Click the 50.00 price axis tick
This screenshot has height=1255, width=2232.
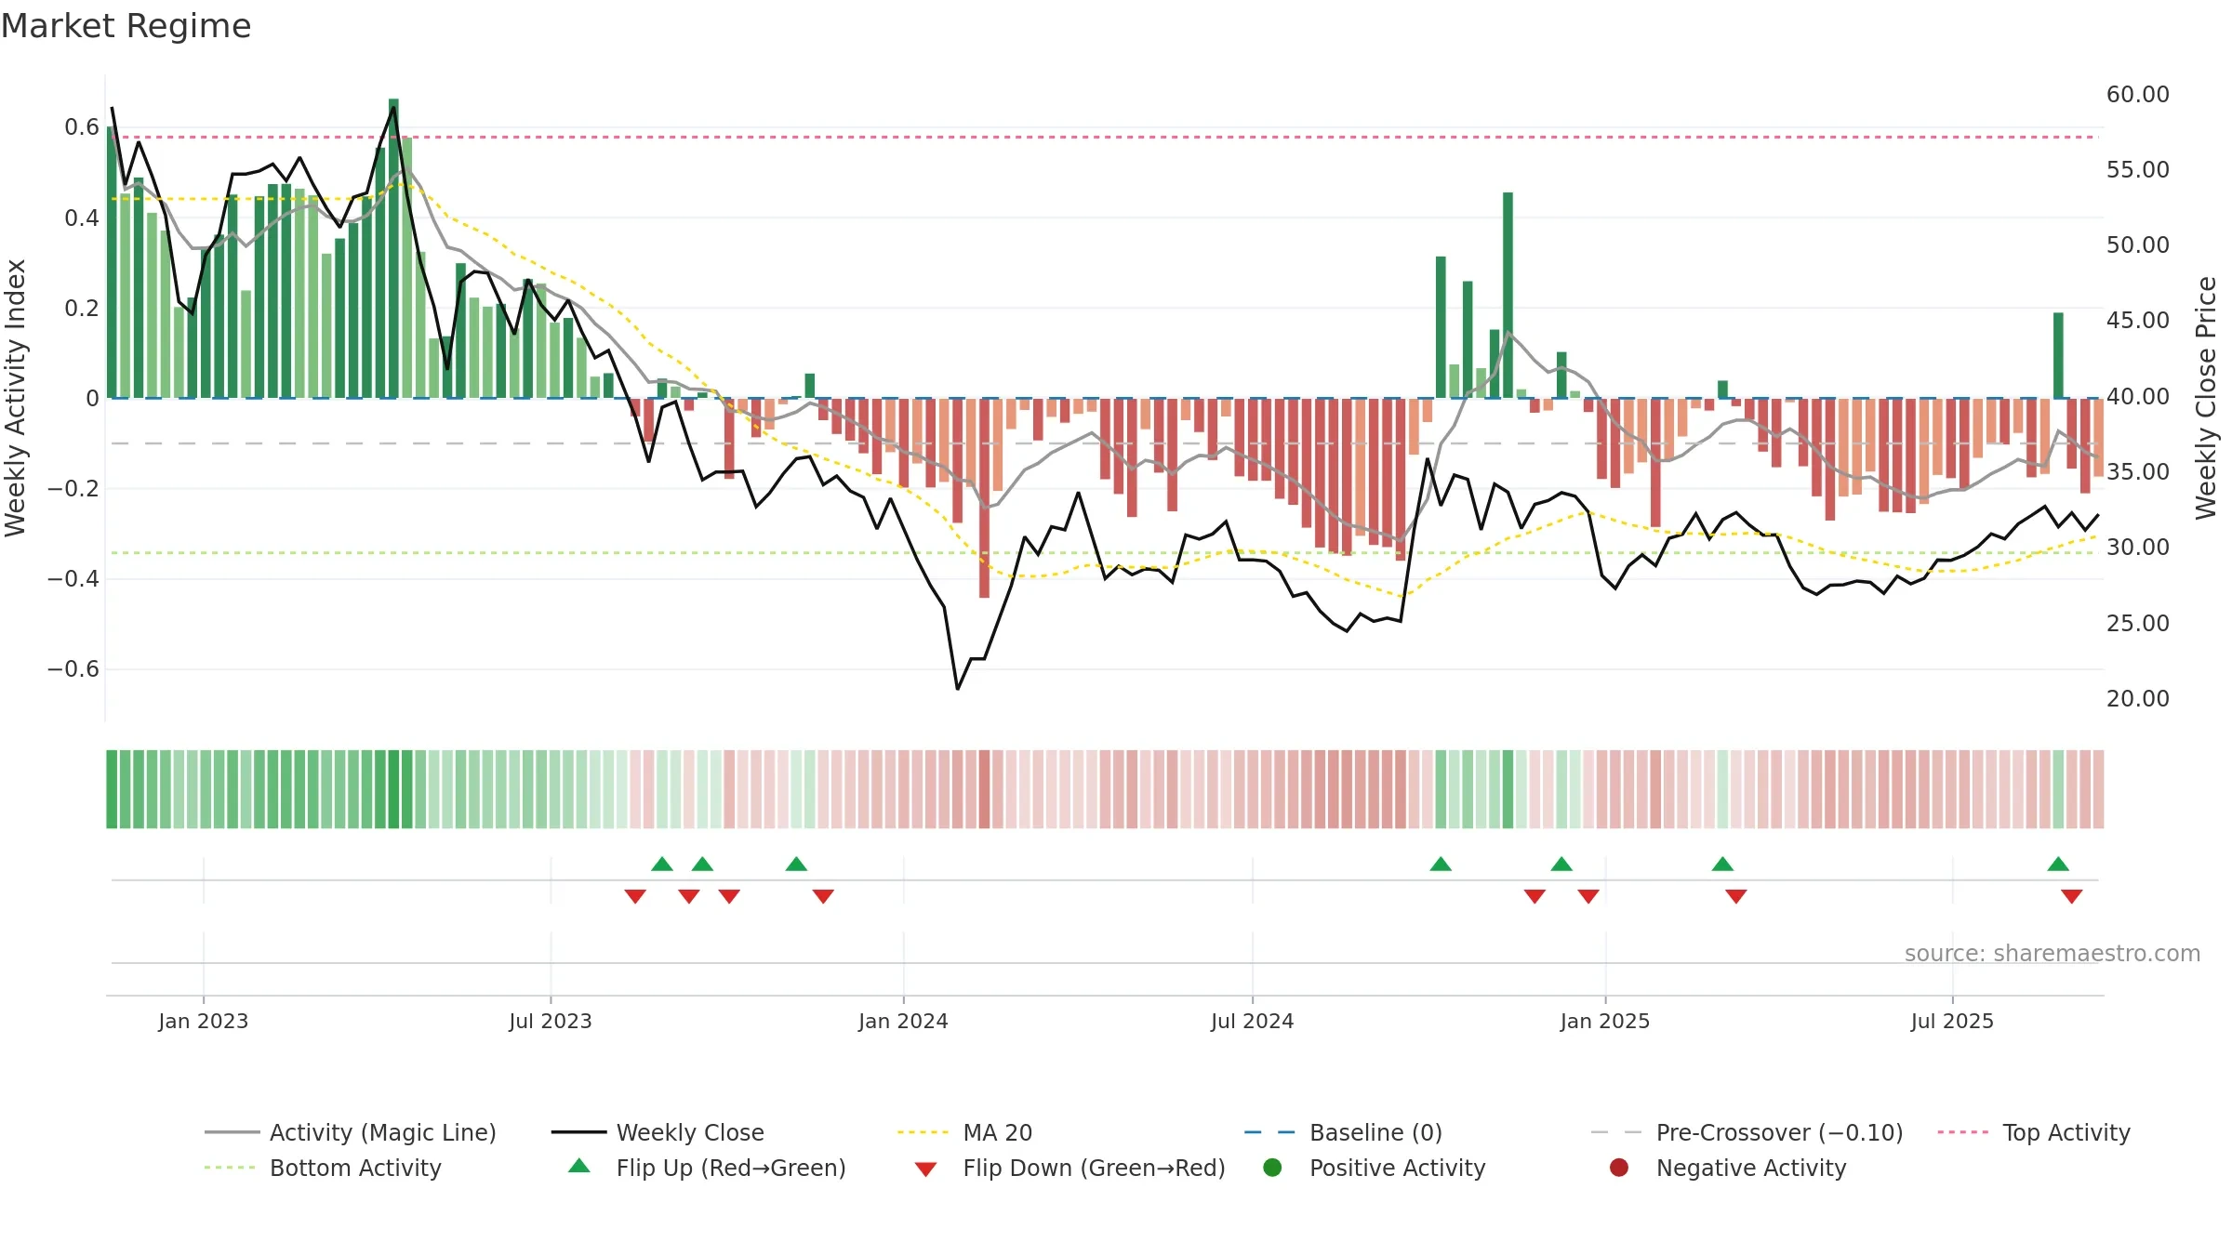[x=2138, y=244]
